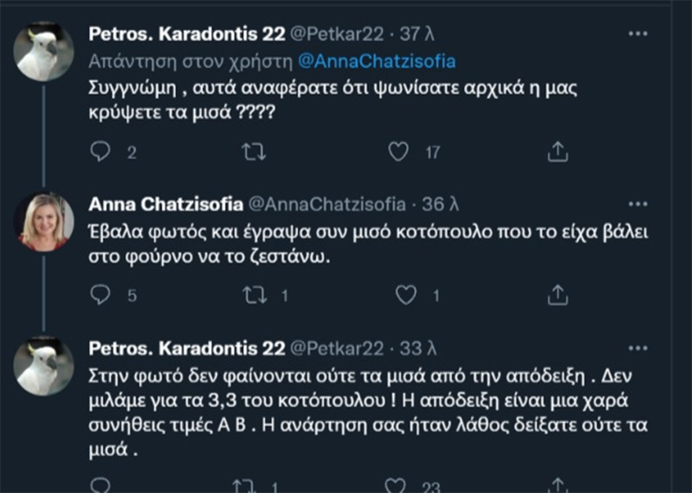Reply to Petros's first tweet
Screen dimensions: 692x493
[x=100, y=151]
